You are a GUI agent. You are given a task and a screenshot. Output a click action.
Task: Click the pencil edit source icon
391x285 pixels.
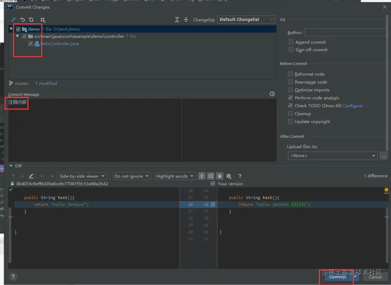[31, 176]
